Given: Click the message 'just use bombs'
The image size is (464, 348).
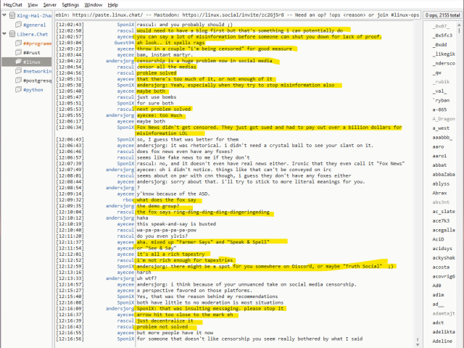Looking at the screenshot, I should (x=157, y=97).
